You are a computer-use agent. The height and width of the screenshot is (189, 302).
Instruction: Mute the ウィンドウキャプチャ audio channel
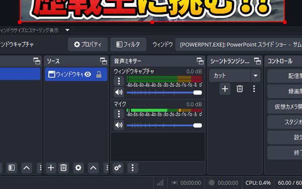tap(119, 92)
